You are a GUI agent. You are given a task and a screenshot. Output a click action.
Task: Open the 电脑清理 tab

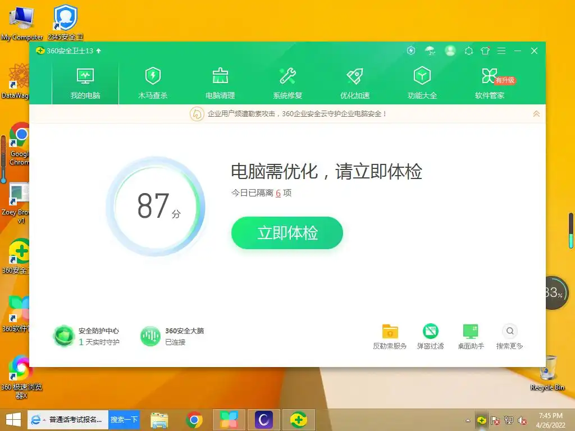[x=220, y=84]
